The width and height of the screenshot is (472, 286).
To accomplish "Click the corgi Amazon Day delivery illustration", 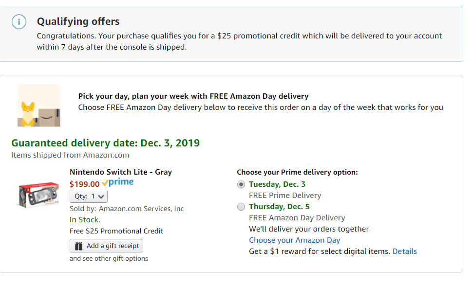I will click(39, 106).
